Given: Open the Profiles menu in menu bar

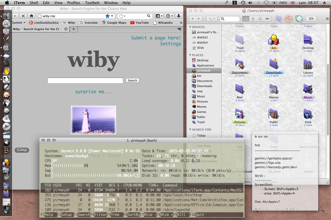Looking at the screenshot, I should [73, 3].
